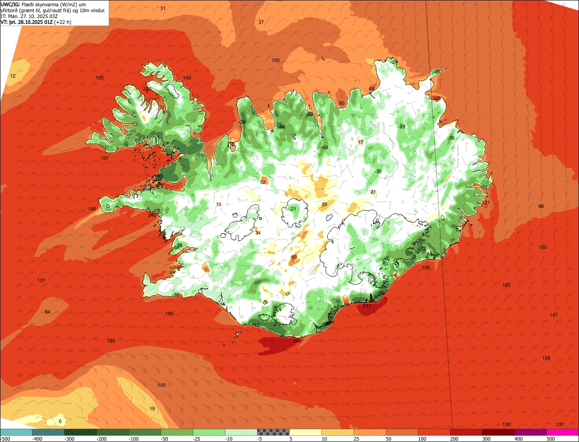Click the map value '68'
Image resolution: width=579 pixels, height=442 pixels.
tap(372, 89)
